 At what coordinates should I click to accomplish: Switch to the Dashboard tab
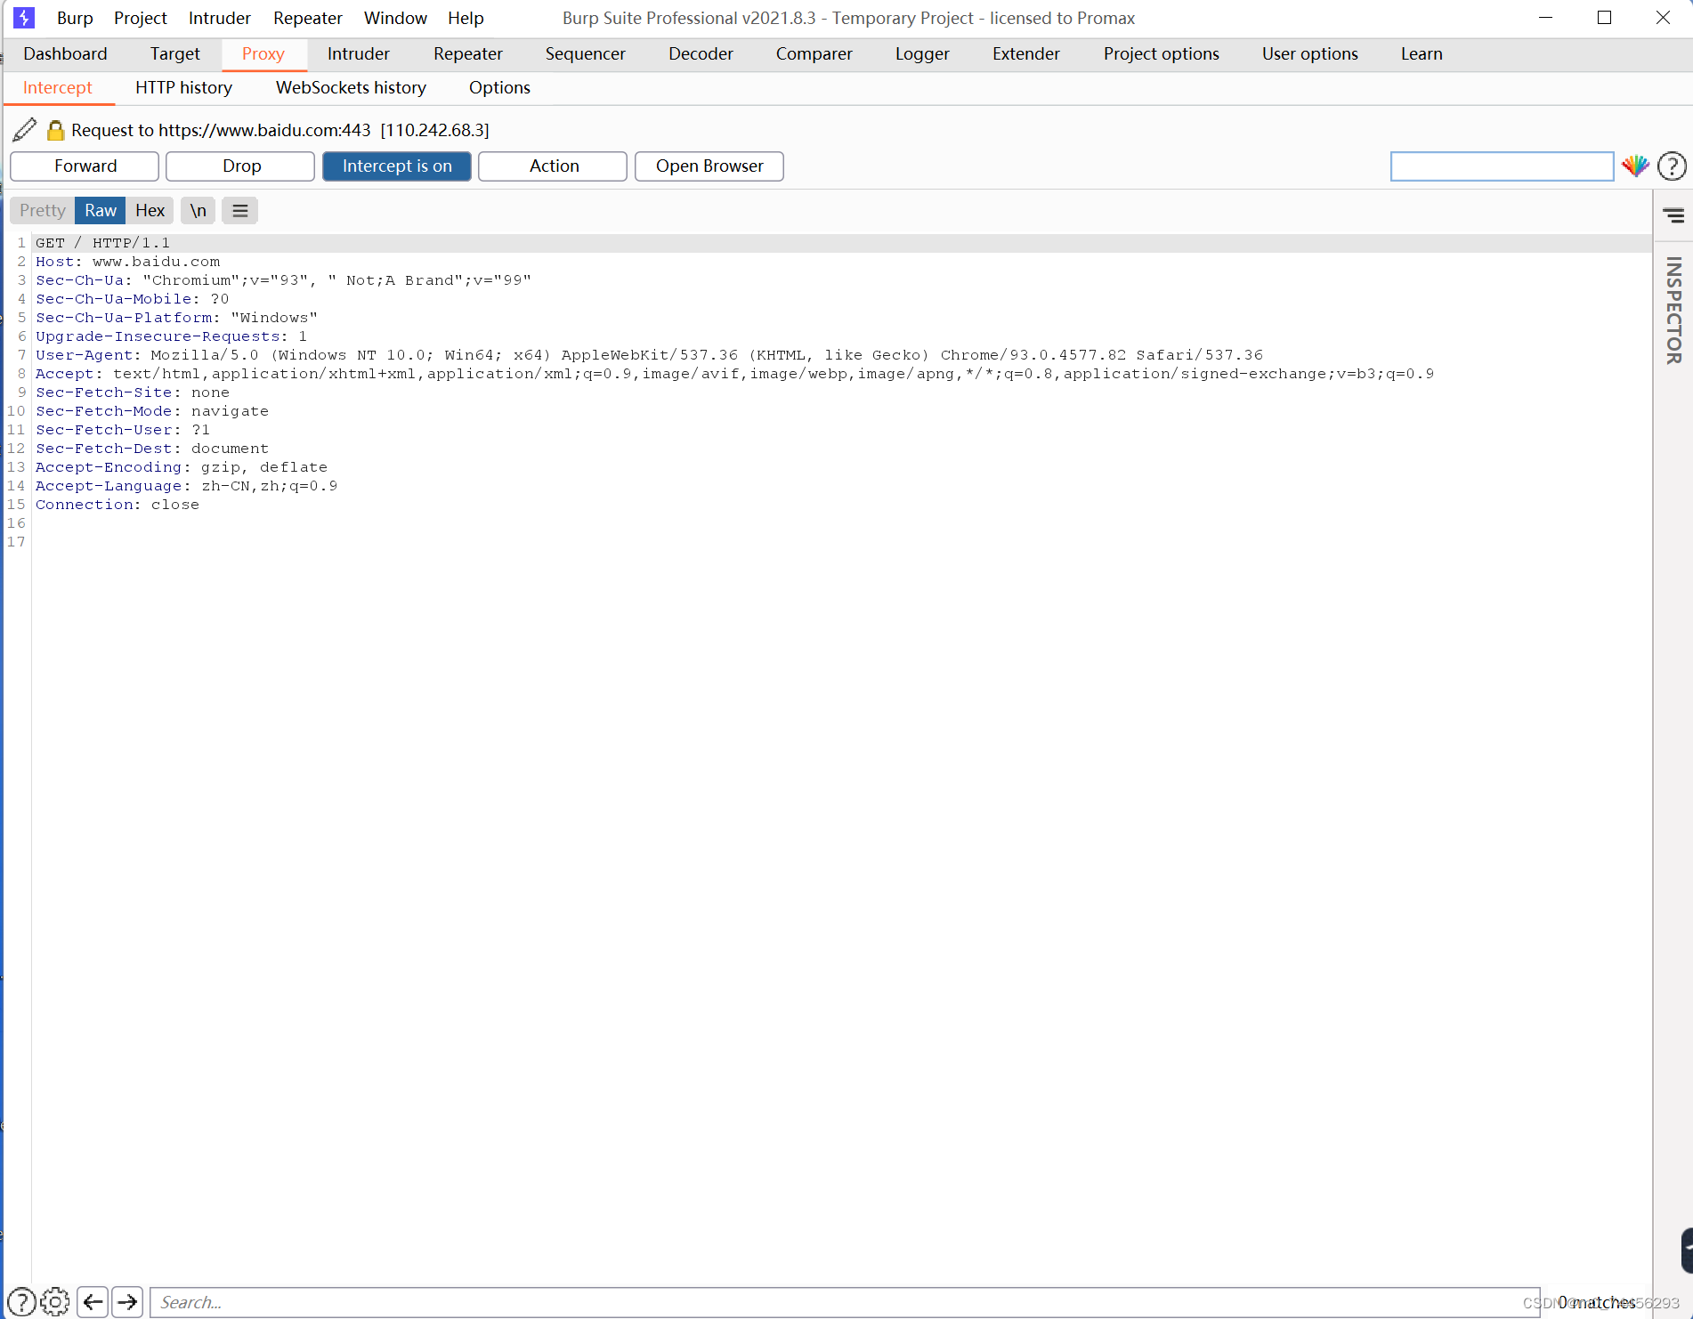(x=65, y=54)
